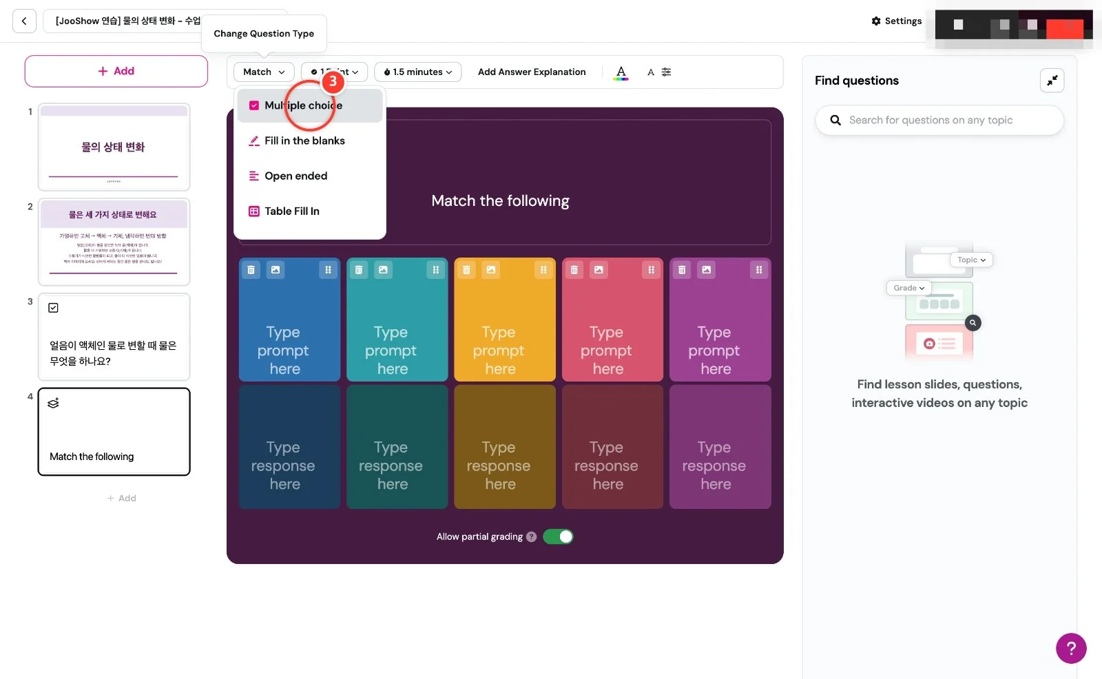Expand the 1.5 minutes timer dropdown
Viewport: 1102px width, 679px height.
[418, 72]
